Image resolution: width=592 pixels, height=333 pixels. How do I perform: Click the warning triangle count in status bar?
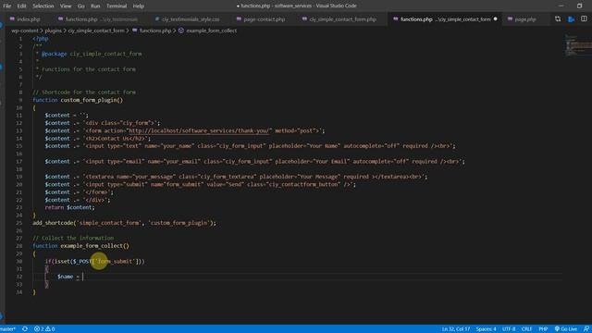50,329
